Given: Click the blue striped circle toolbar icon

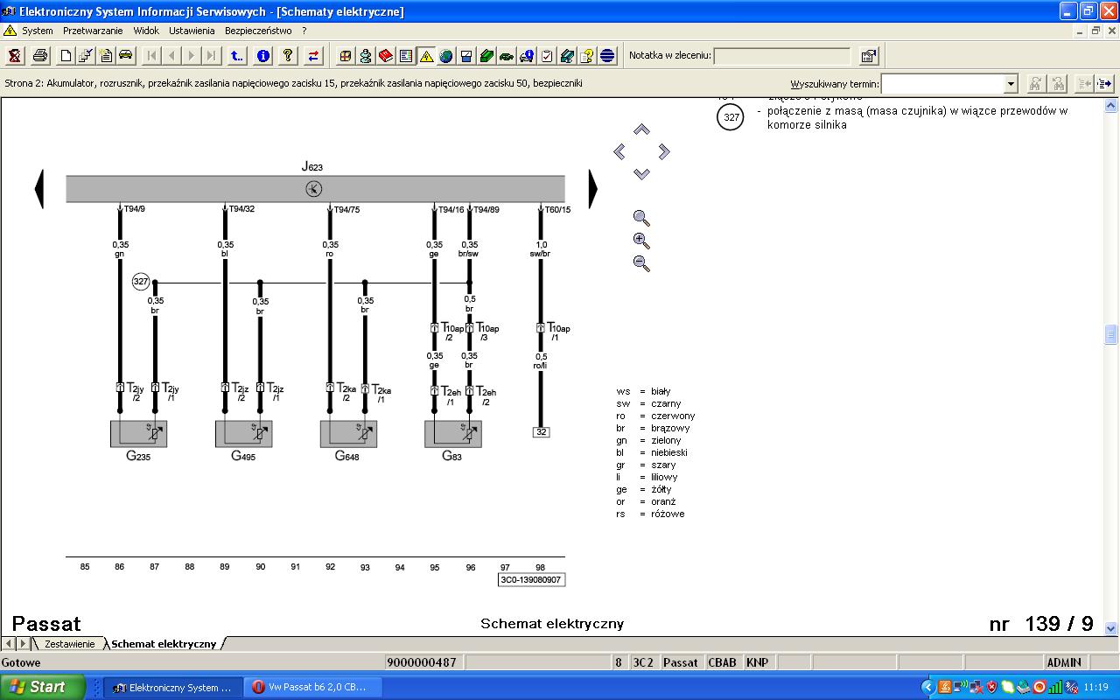Looking at the screenshot, I should coord(607,56).
